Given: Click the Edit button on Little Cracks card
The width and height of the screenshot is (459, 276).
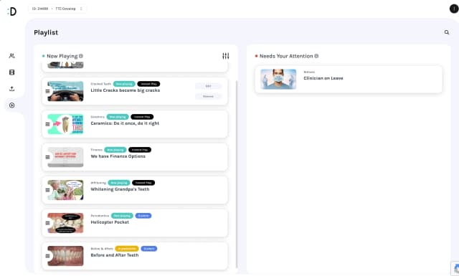Looking at the screenshot, I should click(208, 86).
